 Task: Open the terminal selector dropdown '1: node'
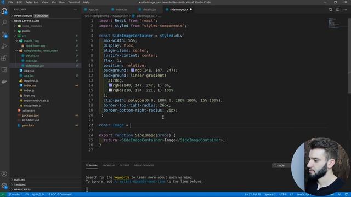[x=281, y=165]
